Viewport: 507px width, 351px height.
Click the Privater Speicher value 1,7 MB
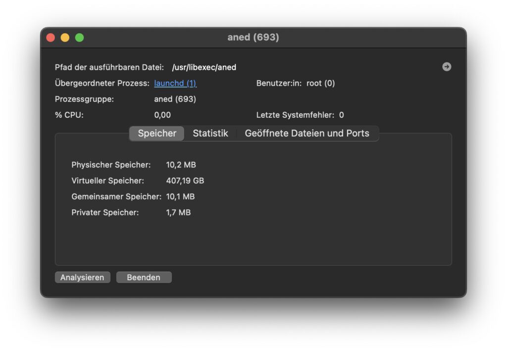tap(178, 212)
